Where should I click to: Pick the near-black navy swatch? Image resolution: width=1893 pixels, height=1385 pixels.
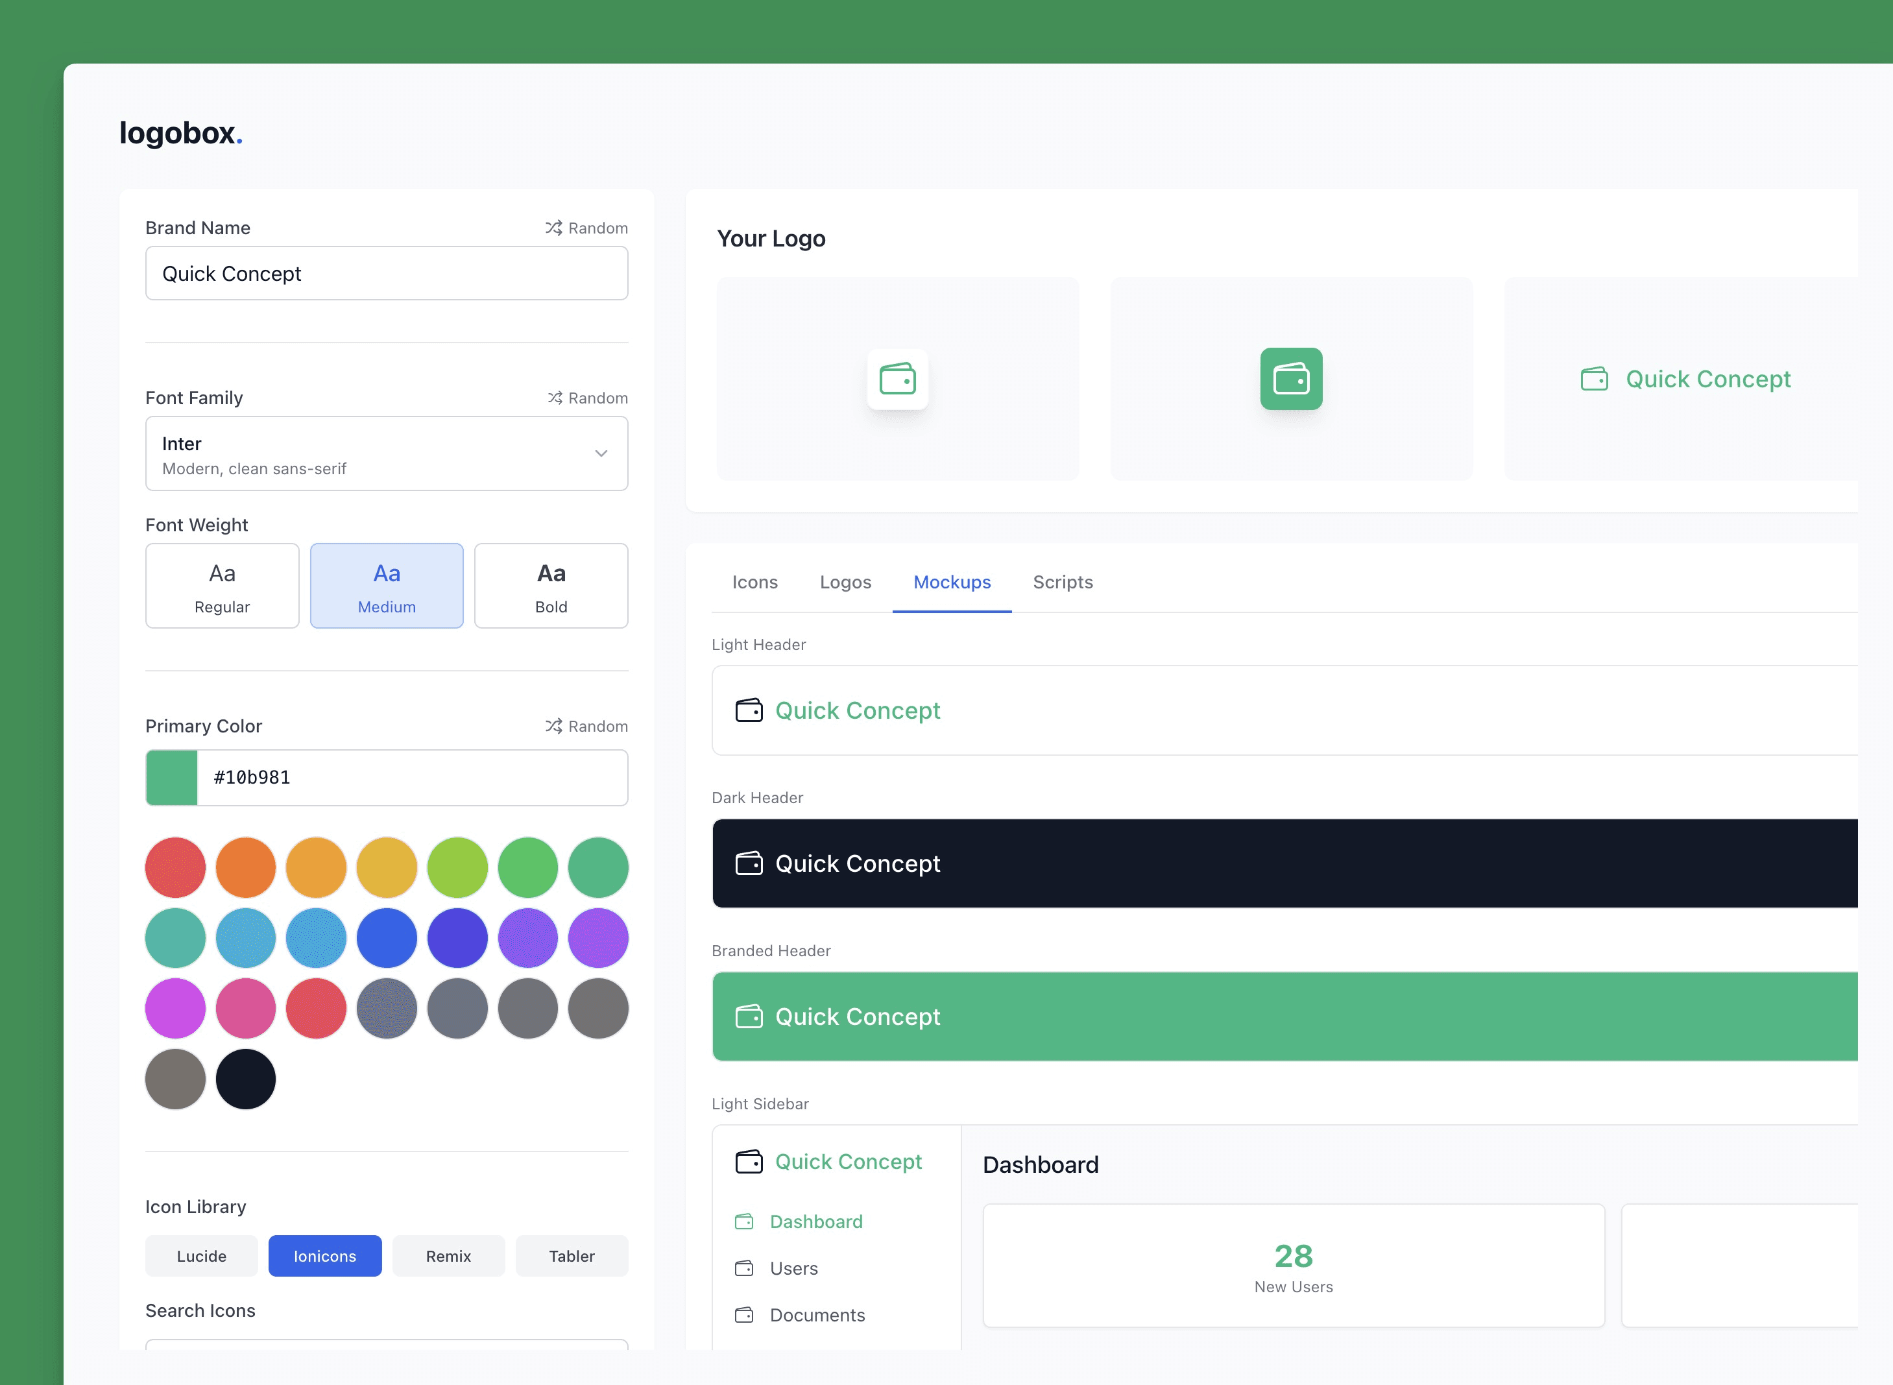[x=246, y=1079]
